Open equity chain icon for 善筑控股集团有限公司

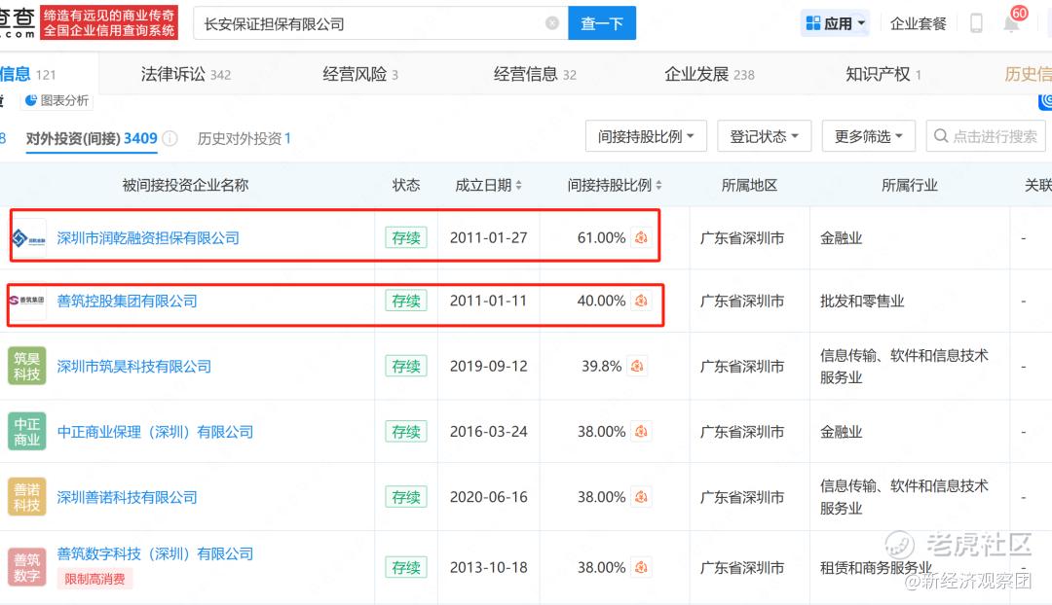click(x=641, y=301)
